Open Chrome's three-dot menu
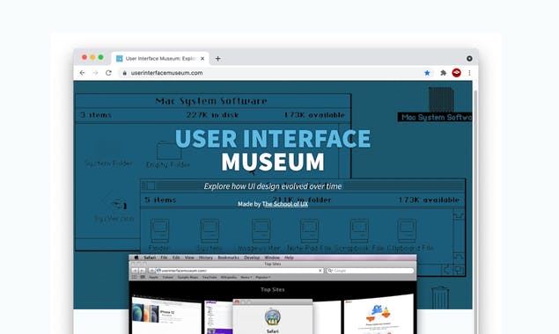The width and height of the screenshot is (559, 334). 469,73
